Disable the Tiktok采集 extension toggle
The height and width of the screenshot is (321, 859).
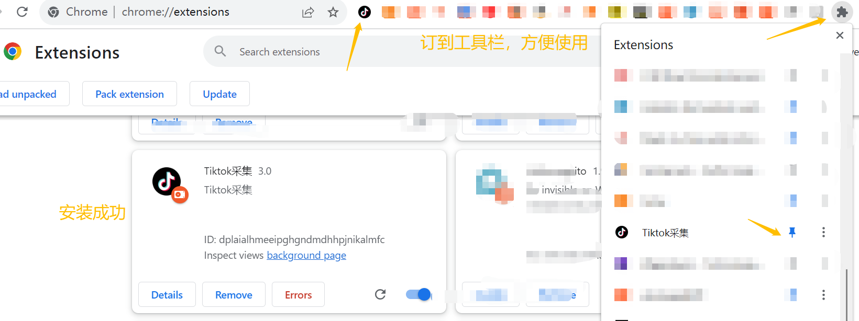pyautogui.click(x=419, y=294)
